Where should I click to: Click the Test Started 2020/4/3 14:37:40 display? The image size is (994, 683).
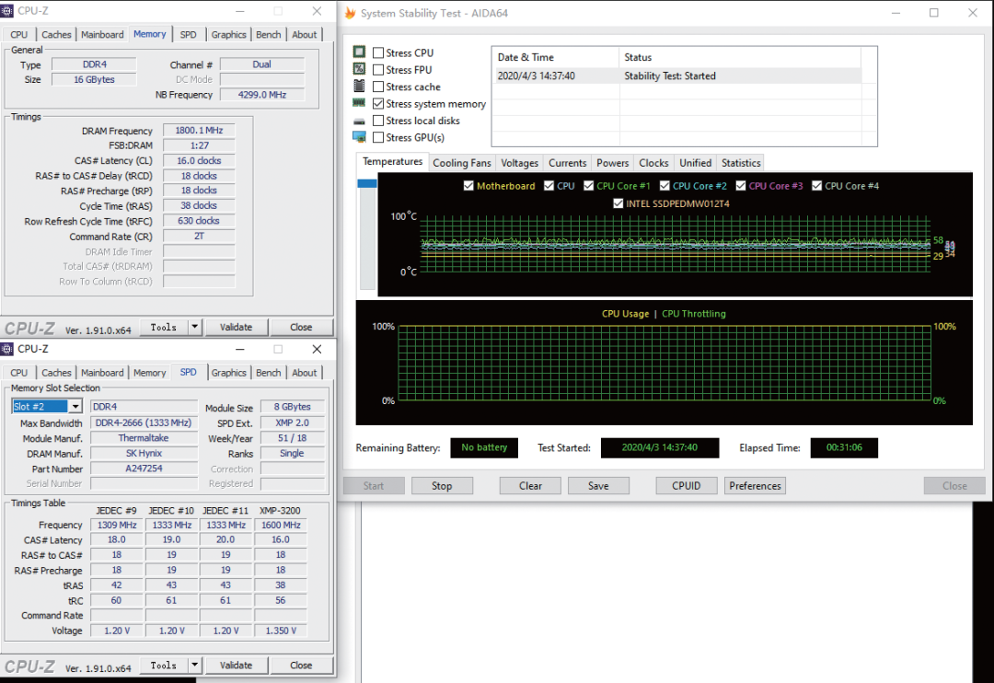(659, 447)
